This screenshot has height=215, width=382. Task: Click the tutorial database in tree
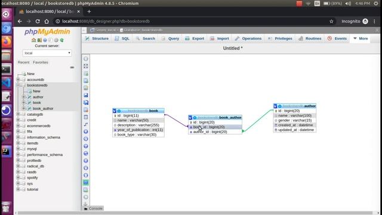[32, 189]
